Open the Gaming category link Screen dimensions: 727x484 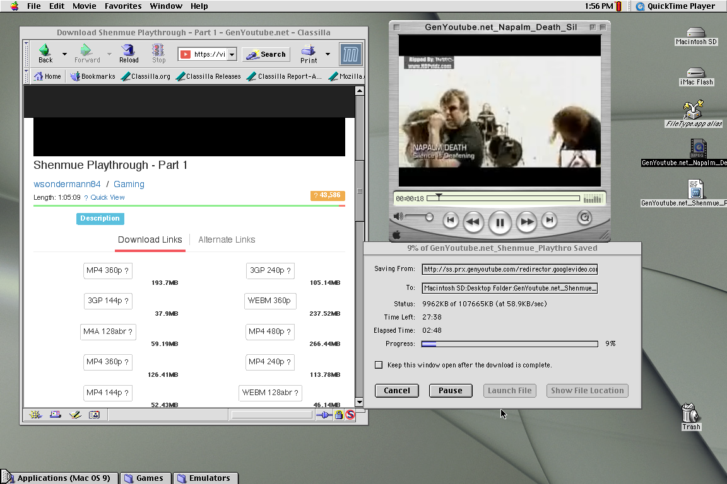pos(129,184)
